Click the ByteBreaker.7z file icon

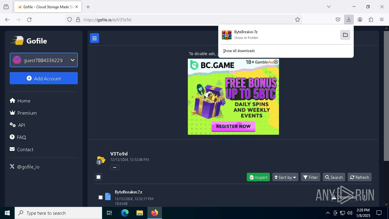(x=108, y=196)
